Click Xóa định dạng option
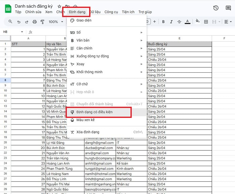The height and width of the screenshot is (194, 235). 88,132
